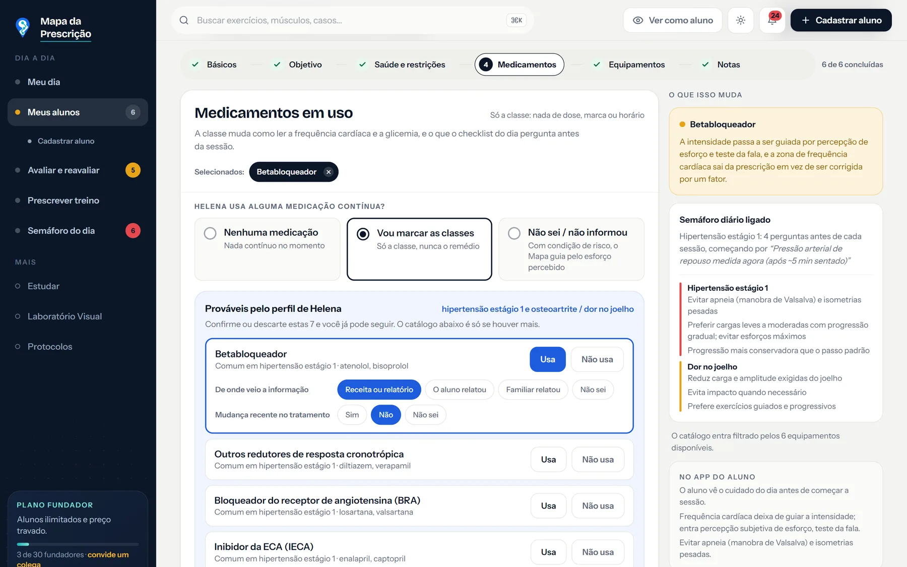Open Laboratório Visual in the sidebar
The width and height of the screenshot is (907, 567).
(x=78, y=317)
